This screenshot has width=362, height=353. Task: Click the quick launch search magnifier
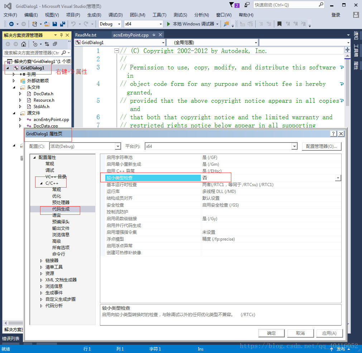(x=321, y=5)
